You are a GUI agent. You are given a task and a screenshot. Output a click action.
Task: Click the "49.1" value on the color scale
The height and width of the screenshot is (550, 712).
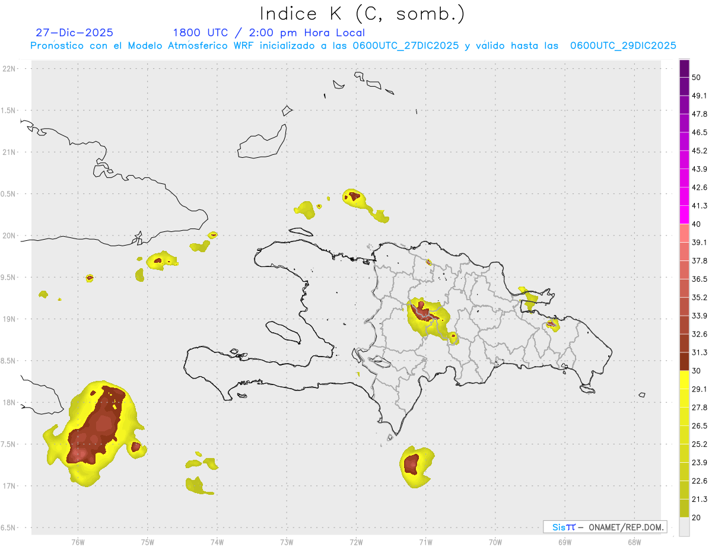point(700,96)
